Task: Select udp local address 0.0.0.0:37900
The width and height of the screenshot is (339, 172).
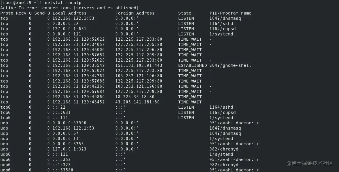Action: click(x=69, y=123)
